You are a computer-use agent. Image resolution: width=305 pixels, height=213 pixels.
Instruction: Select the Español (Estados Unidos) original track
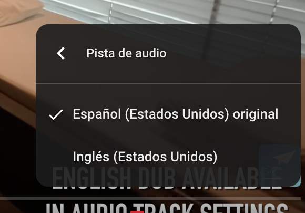click(x=168, y=114)
